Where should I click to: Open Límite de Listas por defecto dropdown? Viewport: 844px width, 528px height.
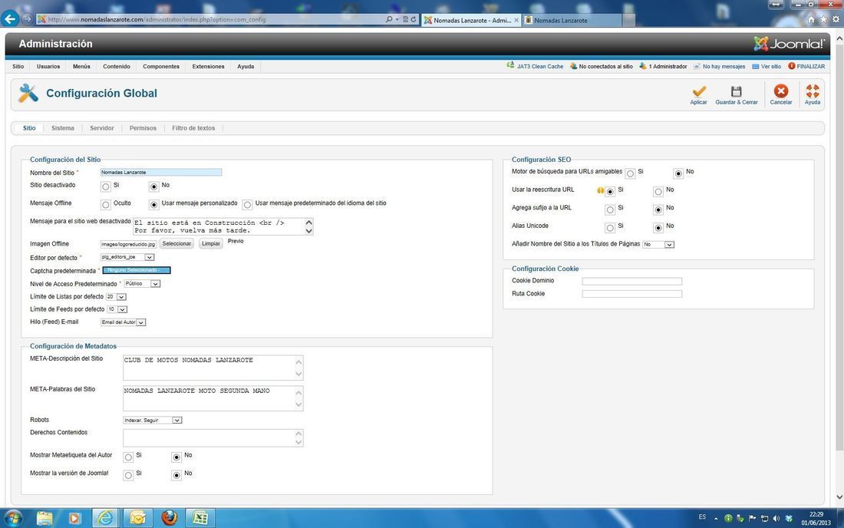(x=116, y=296)
